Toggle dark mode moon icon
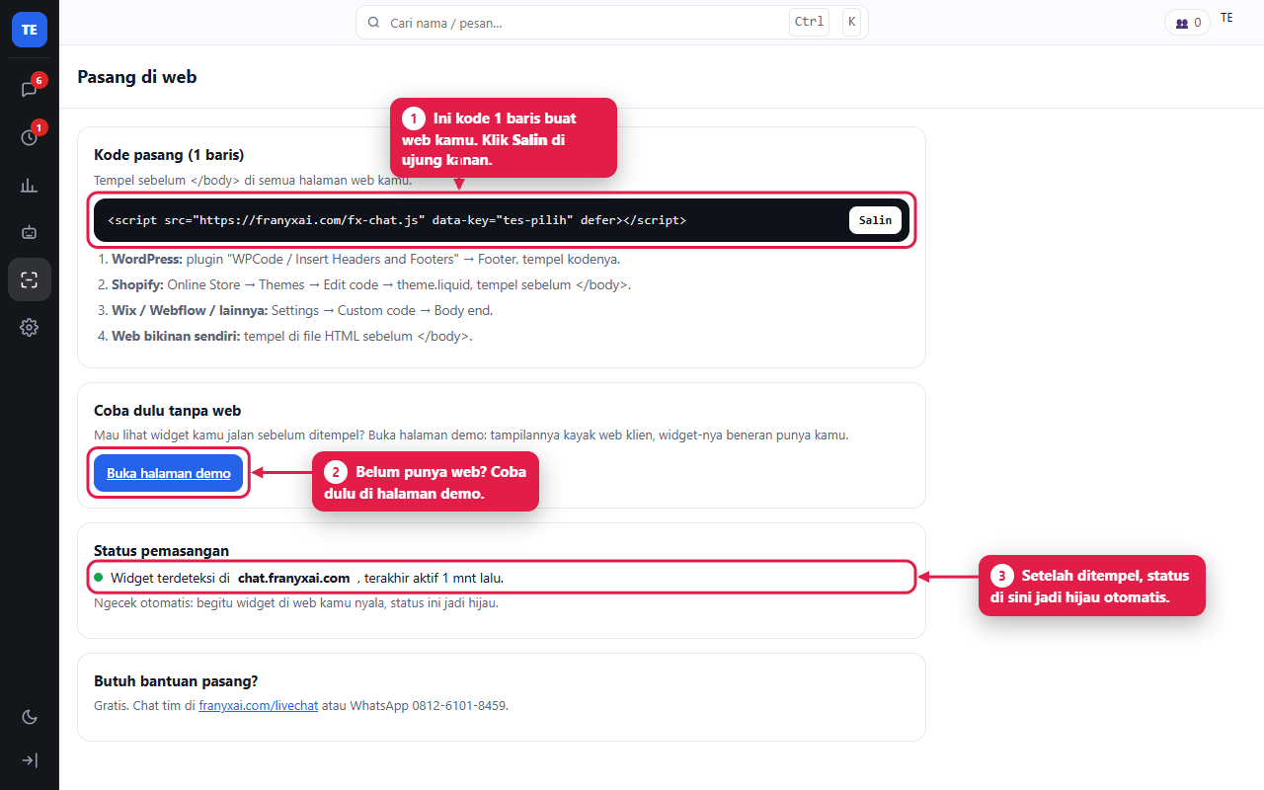 30,717
